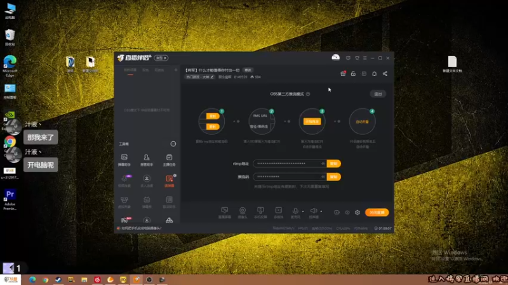Screen dimensions: 508x285
Task: Add the webcam camera source
Action: 243,213
